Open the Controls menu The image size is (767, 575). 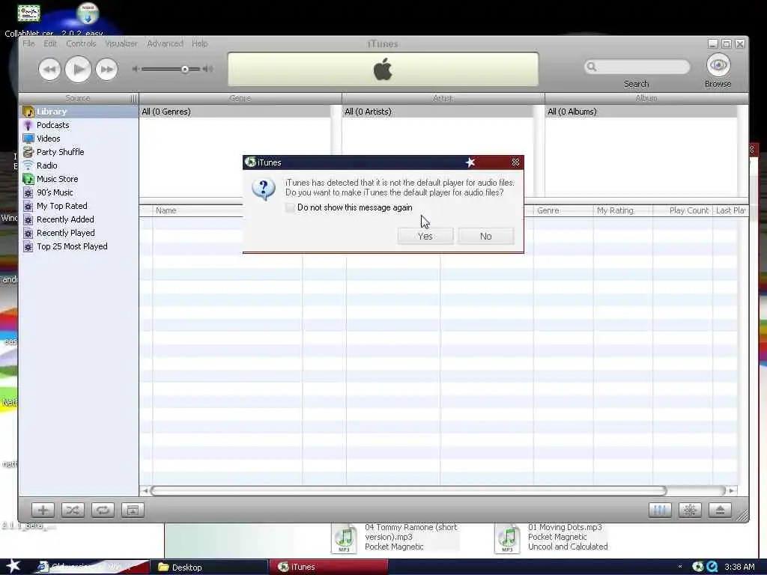pos(81,43)
